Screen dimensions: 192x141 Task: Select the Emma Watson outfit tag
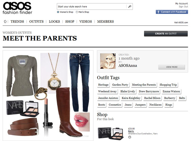tap(171, 91)
